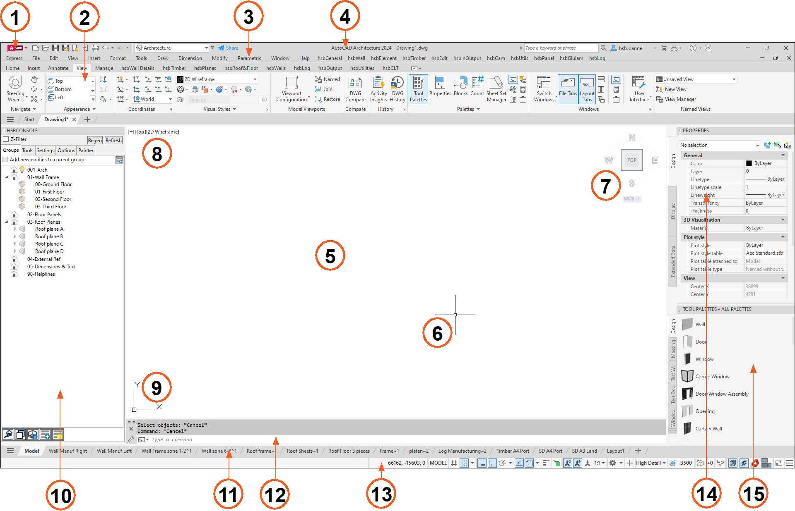Open DWG History palette
The image size is (795, 511).
[x=397, y=89]
